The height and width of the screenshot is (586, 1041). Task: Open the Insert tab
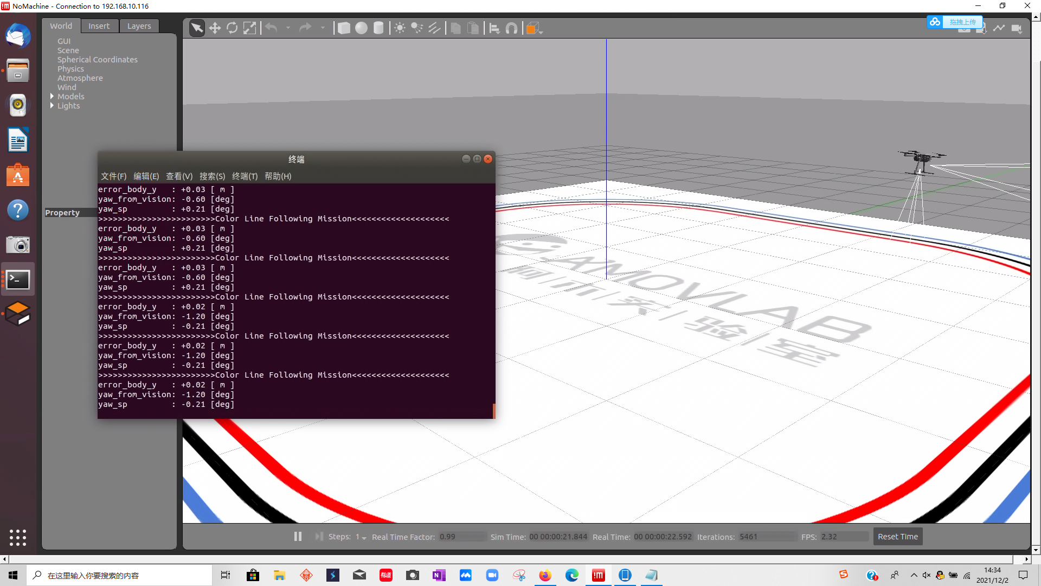(99, 26)
